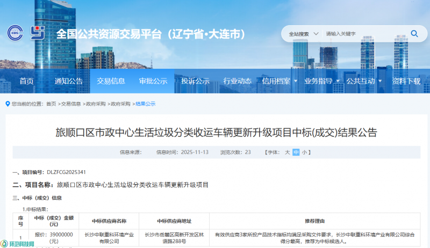Select large font size 大
Screen dimensions: 430x248
point(288,152)
